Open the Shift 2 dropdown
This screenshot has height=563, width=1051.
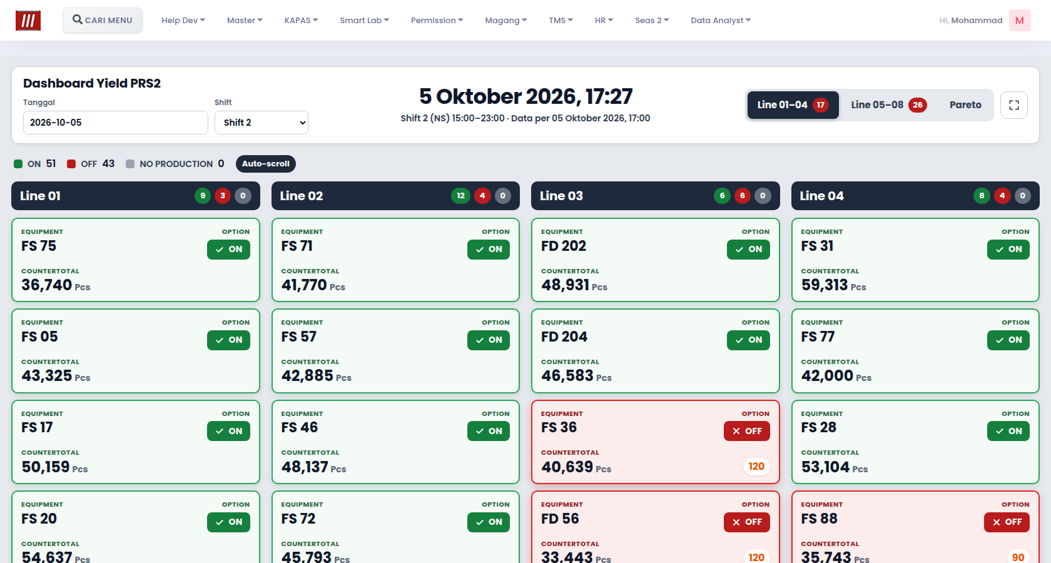[x=261, y=123]
